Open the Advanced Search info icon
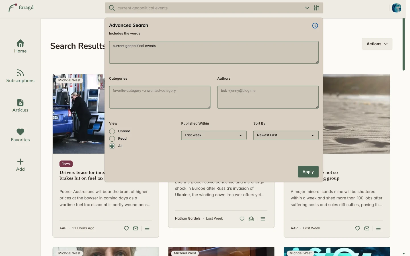The image size is (410, 256). tap(315, 26)
